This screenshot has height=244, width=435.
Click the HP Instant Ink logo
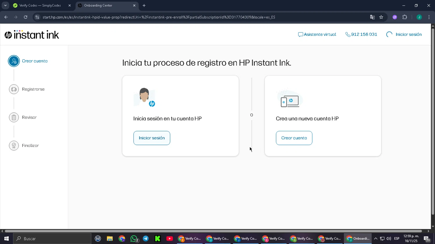coord(32,34)
